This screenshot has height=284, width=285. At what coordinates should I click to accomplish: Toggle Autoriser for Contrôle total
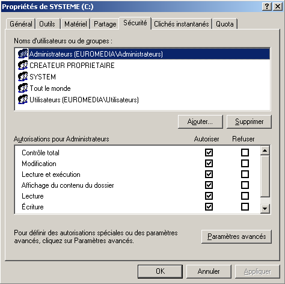pos(209,152)
